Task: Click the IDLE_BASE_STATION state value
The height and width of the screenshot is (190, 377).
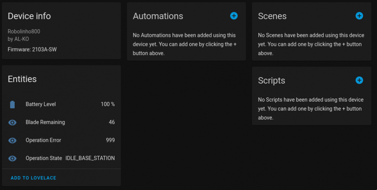Action: coord(90,158)
